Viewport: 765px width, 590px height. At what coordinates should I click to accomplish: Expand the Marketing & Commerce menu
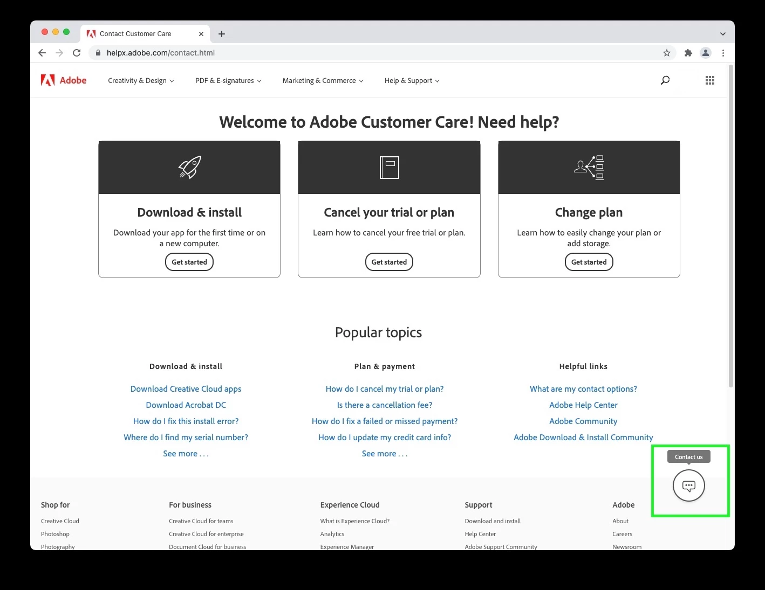point(323,81)
